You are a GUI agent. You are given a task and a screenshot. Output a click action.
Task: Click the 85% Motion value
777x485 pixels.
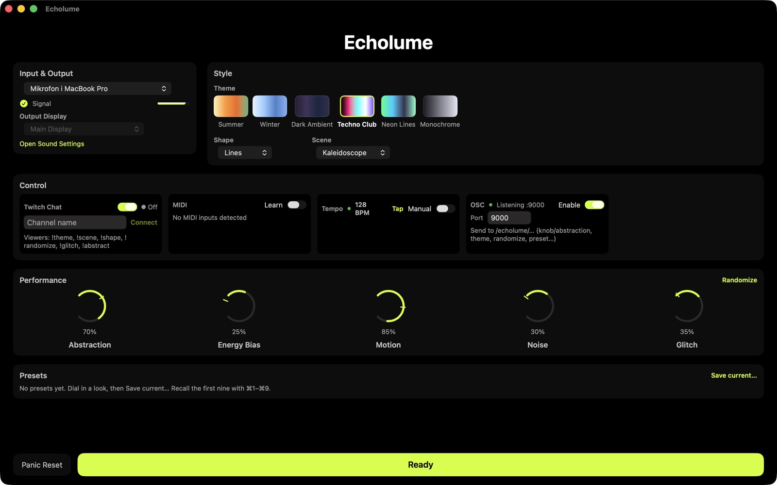pos(388,332)
